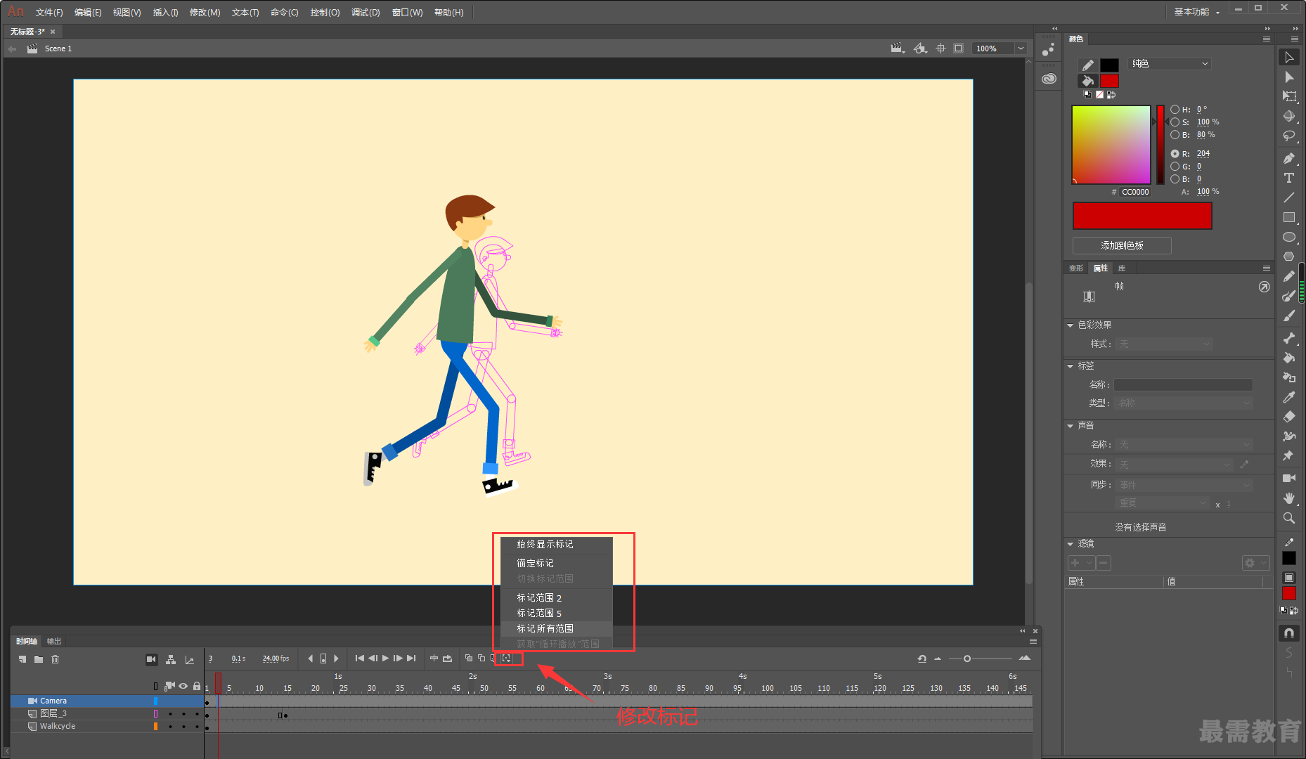Toggle visibility of all layers
The width and height of the screenshot is (1306, 759).
[x=183, y=686]
